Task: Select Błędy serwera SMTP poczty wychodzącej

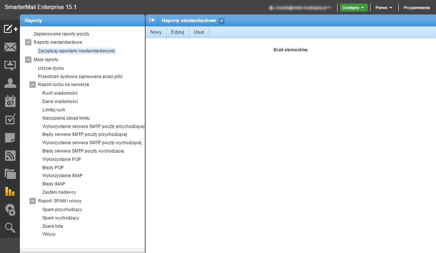Action: pos(83,151)
